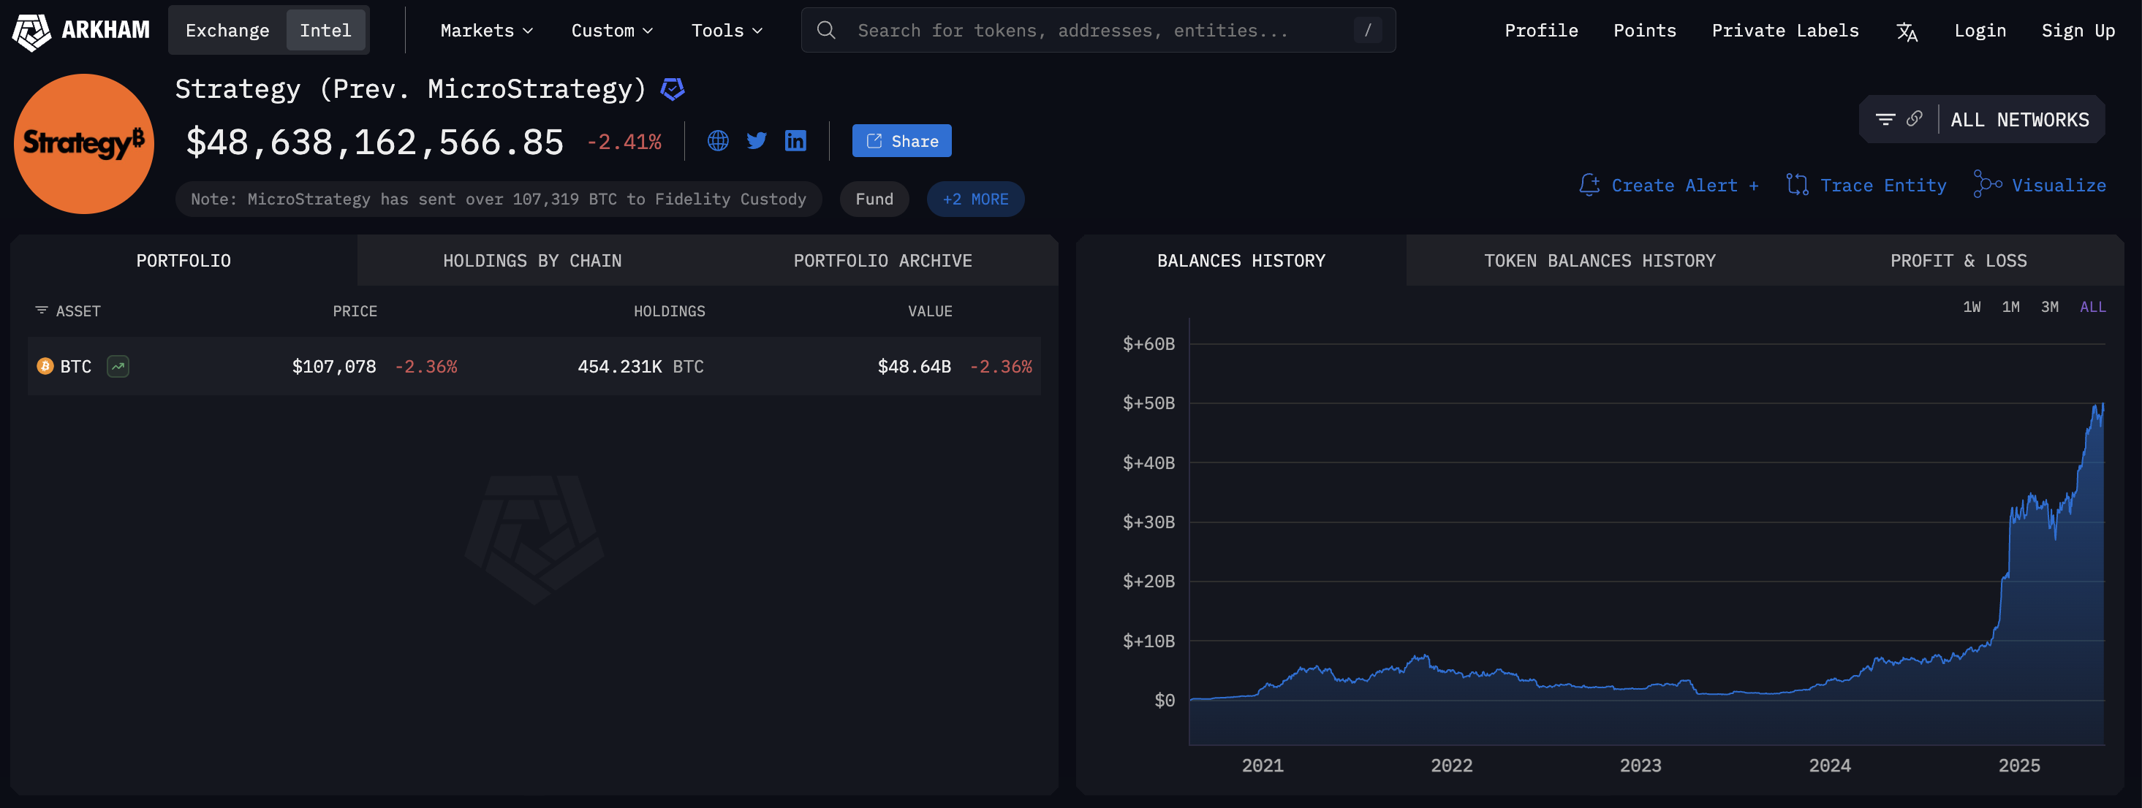Click the network filter icon
Viewport: 2142px width, 808px height.
tap(1885, 120)
